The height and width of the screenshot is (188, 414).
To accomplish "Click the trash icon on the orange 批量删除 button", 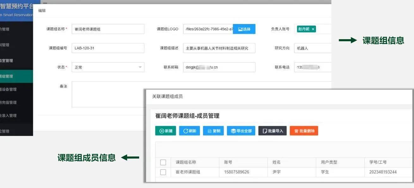I will point(297,130).
